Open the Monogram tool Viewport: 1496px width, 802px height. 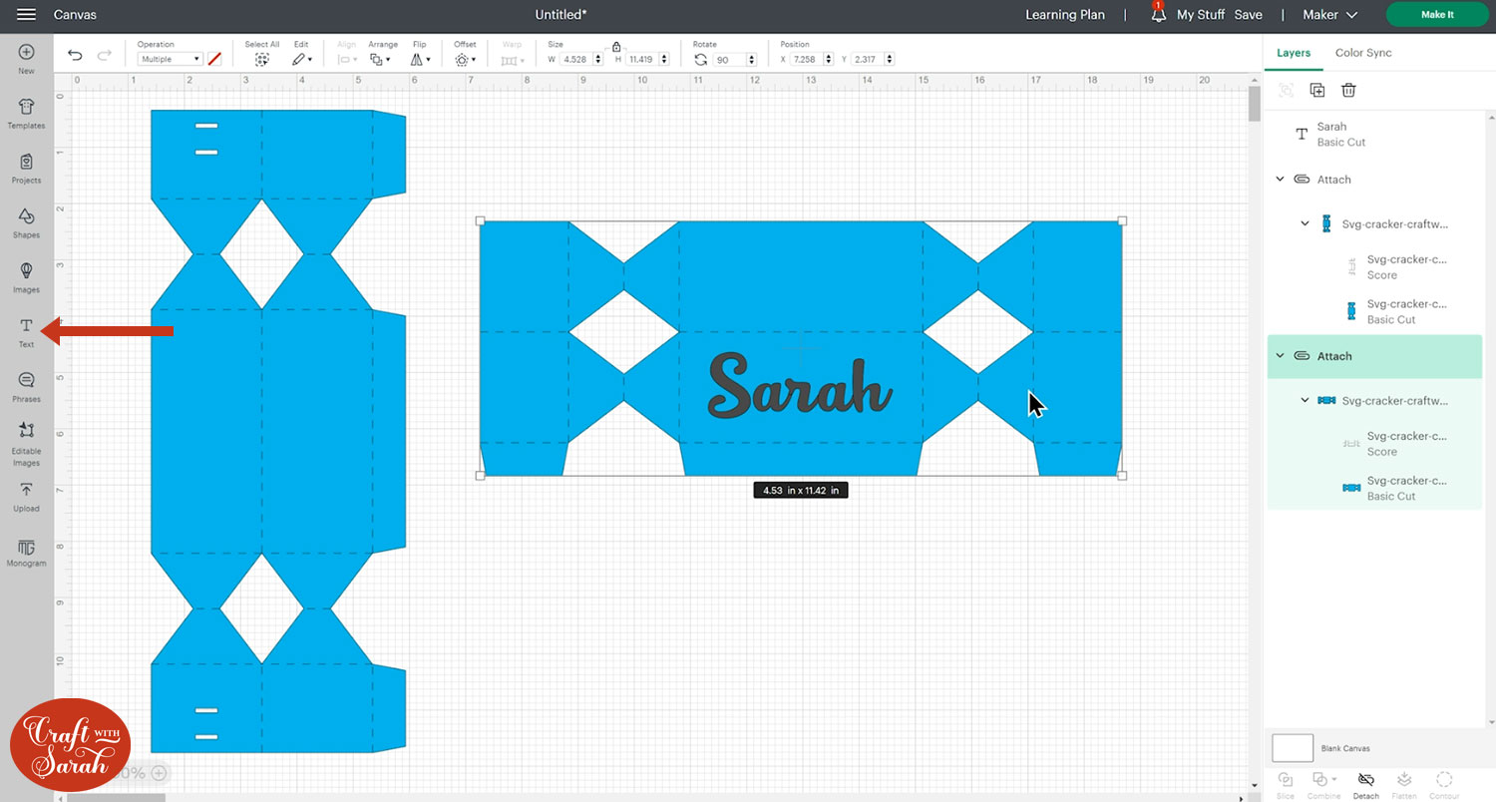(26, 550)
